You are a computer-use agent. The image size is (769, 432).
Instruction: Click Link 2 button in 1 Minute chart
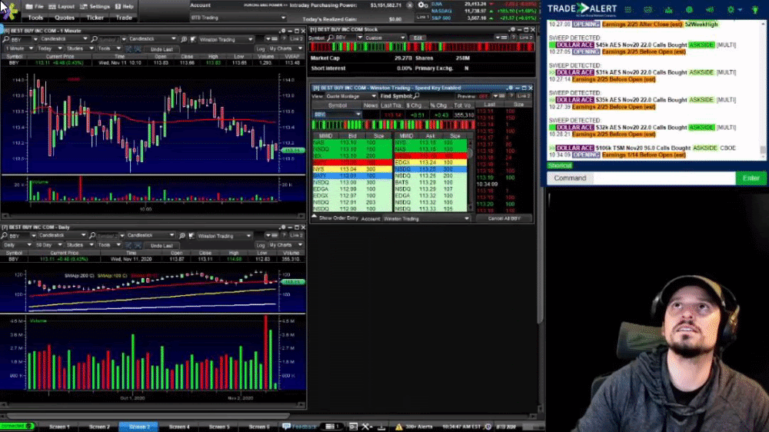point(296,38)
